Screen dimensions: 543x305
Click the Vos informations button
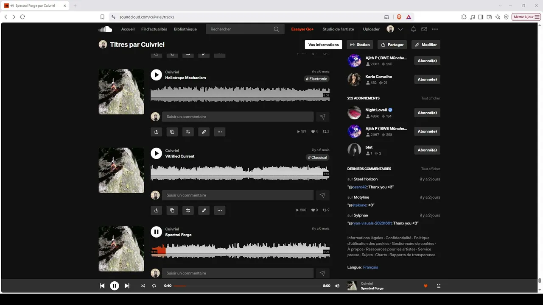pos(324,44)
